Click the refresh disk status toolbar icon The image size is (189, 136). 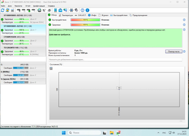pyautogui.click(x=3, y=10)
